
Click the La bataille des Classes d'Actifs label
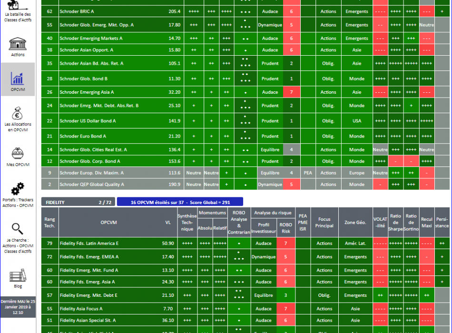[x=18, y=17]
